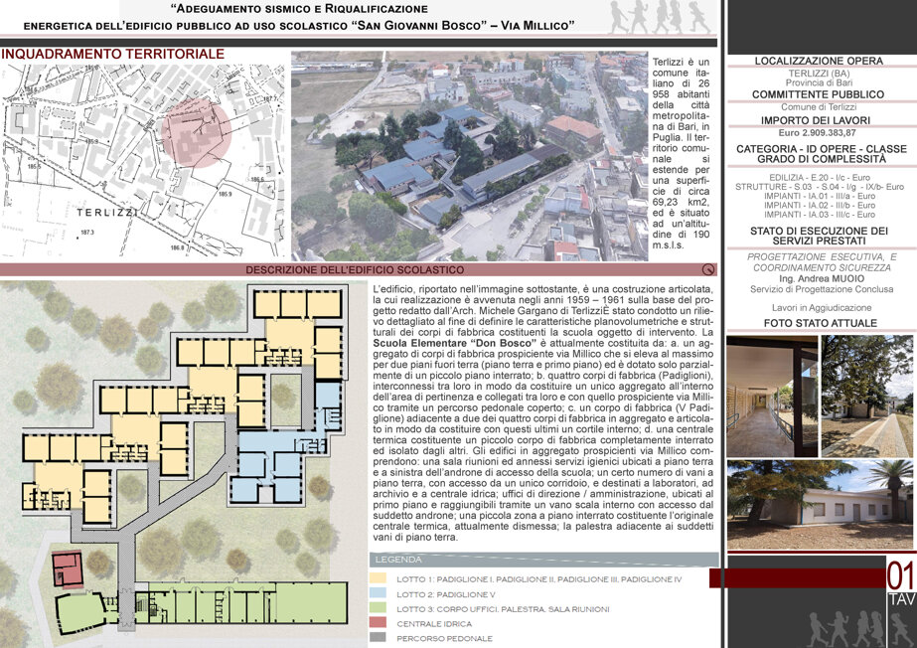The height and width of the screenshot is (648, 917).
Task: Click the red highlighted circle on map
Action: click(x=197, y=133)
